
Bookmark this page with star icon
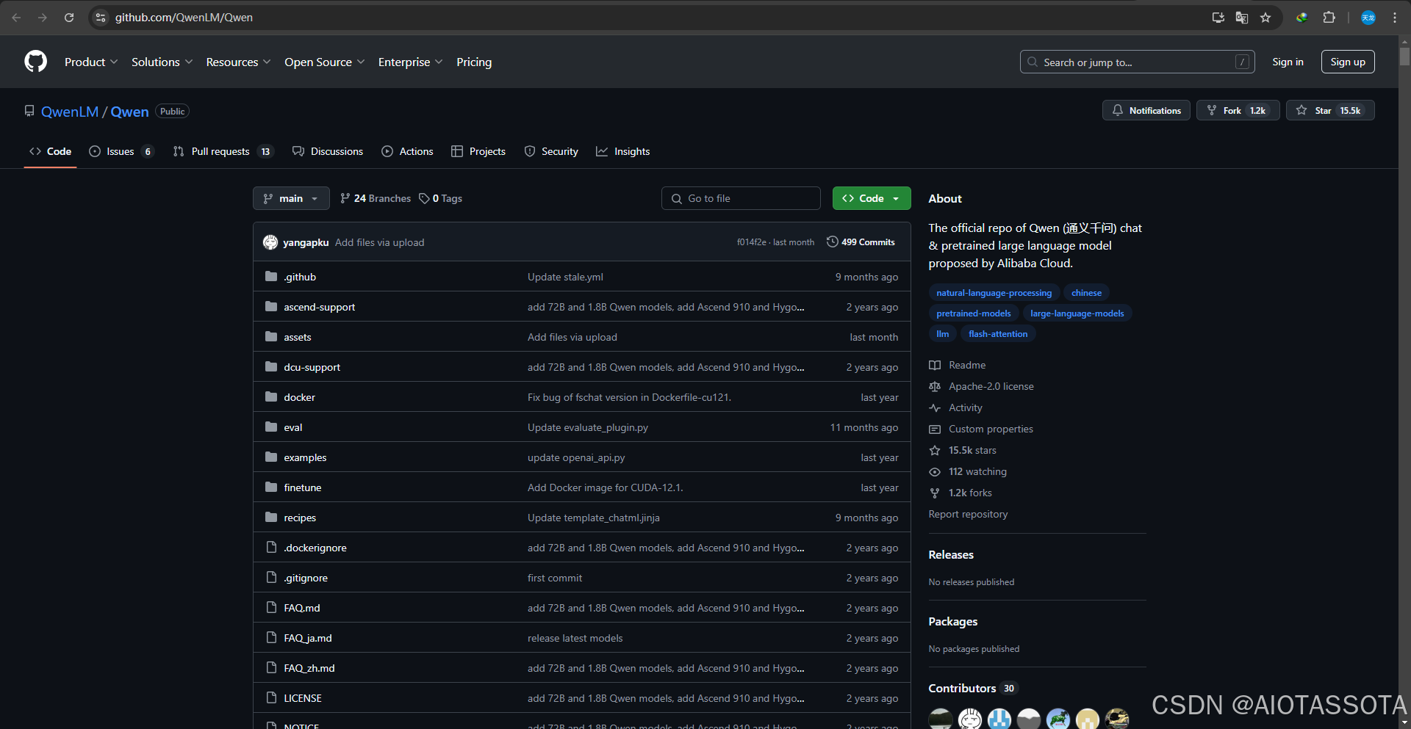1265,18
